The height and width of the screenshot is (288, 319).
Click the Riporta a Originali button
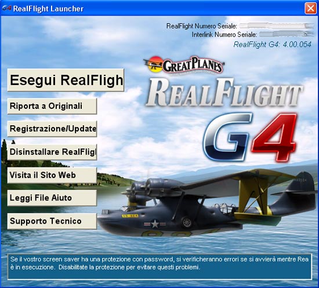[x=52, y=106]
